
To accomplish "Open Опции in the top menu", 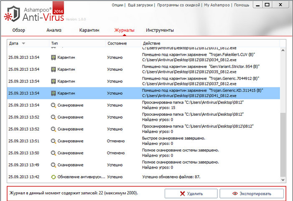I will (x=117, y=5).
